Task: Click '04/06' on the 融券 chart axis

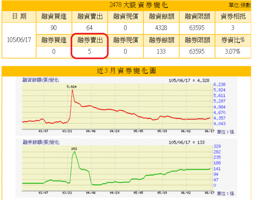Action: [x=91, y=193]
